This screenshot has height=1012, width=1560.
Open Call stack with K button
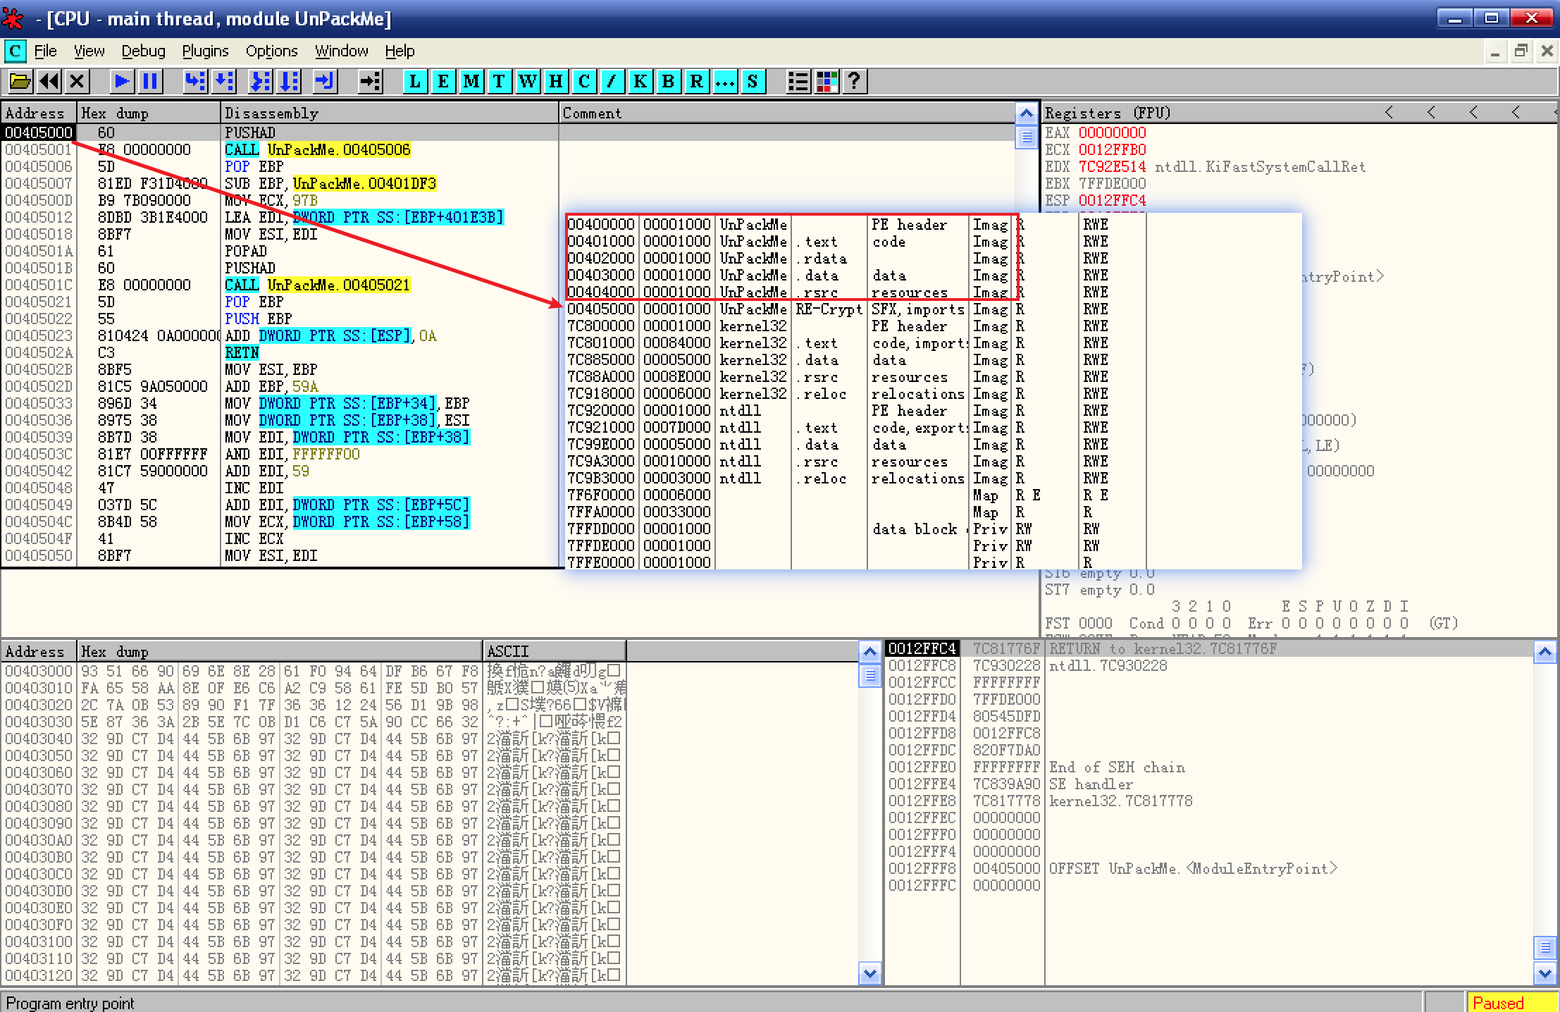coord(640,82)
